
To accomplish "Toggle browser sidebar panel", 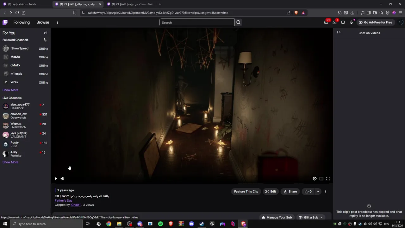I will click(x=369, y=13).
